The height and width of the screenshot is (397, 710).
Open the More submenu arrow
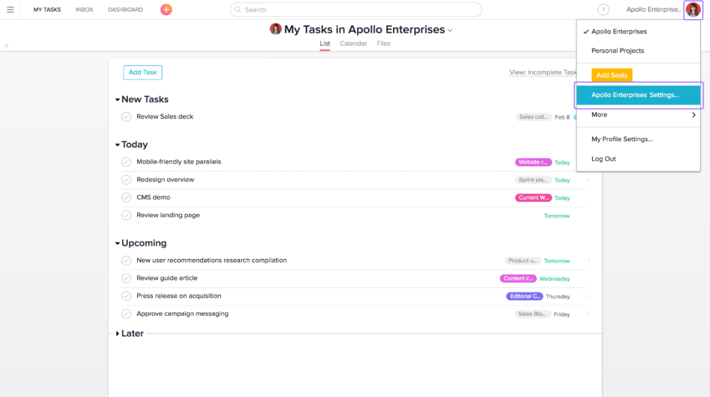click(x=693, y=114)
